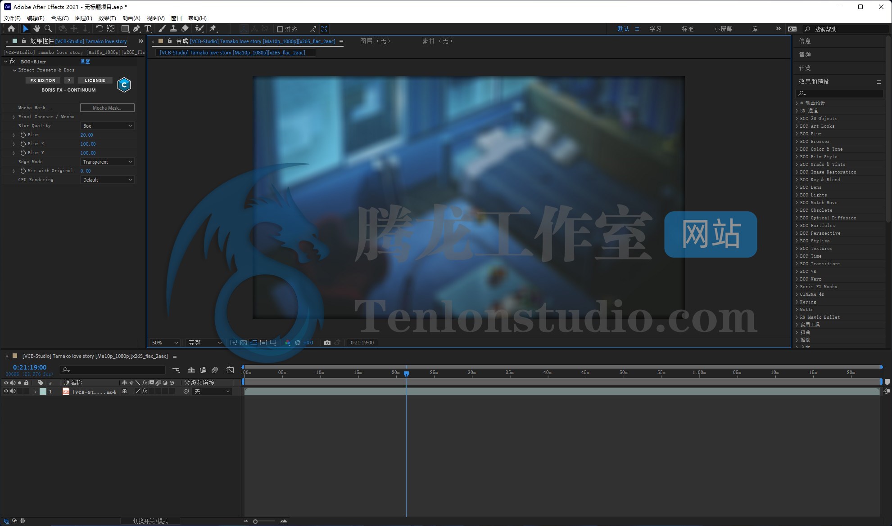The width and height of the screenshot is (892, 526).
Task: Open the 50% magnification dropdown
Action: point(165,343)
